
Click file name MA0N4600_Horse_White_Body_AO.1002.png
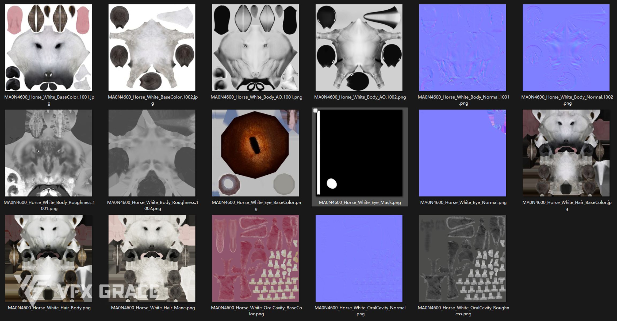[360, 97]
